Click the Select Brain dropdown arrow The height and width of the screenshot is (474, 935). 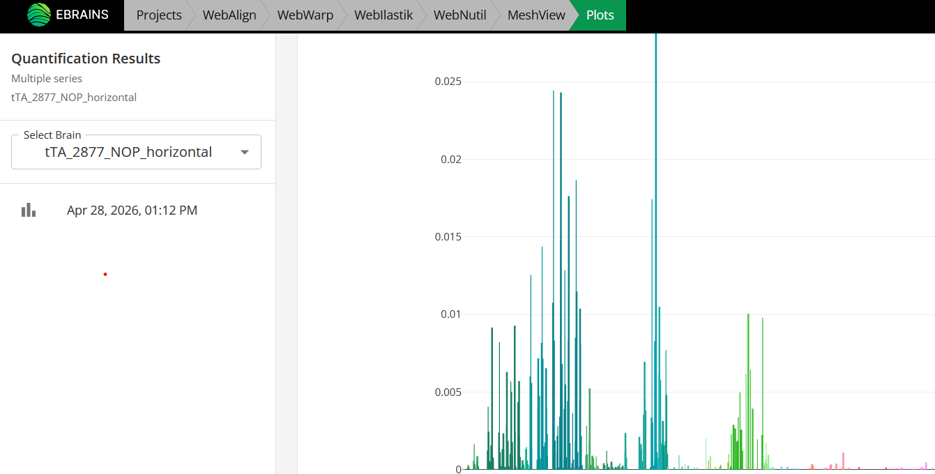point(245,153)
